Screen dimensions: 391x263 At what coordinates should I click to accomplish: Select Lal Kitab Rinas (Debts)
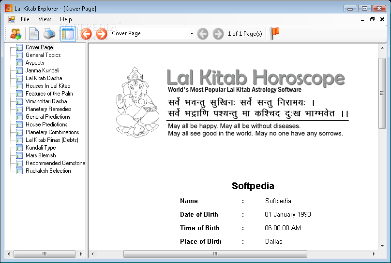[x=52, y=139]
